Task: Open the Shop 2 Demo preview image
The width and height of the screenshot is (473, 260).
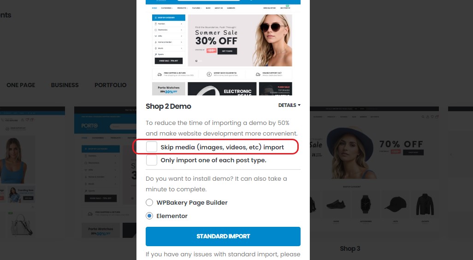Action: pyautogui.click(x=223, y=47)
